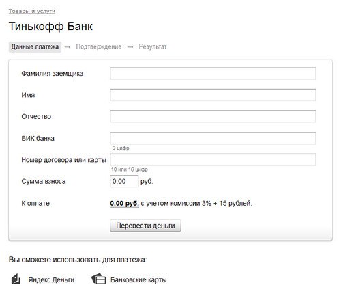Focus the БИК банка field

point(213,138)
